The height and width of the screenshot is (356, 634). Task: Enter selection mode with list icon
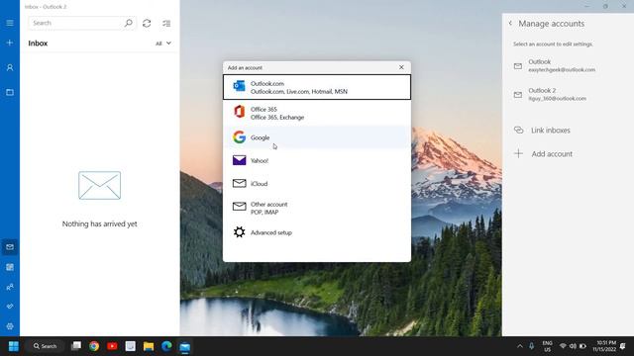point(166,24)
